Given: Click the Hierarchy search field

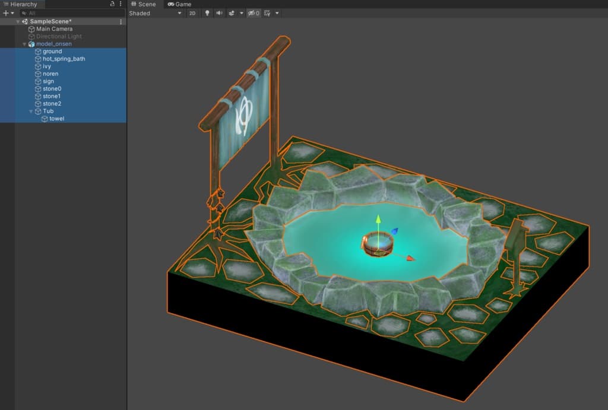Looking at the screenshot, I should pyautogui.click(x=71, y=13).
